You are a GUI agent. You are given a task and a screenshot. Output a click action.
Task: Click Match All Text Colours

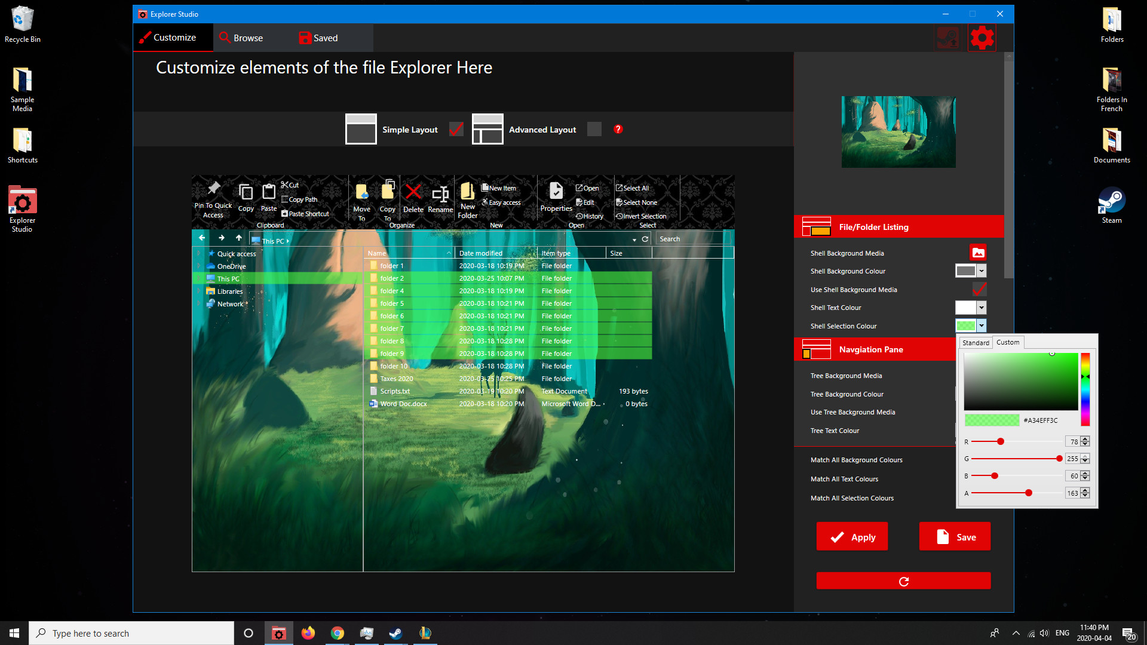[x=844, y=479]
